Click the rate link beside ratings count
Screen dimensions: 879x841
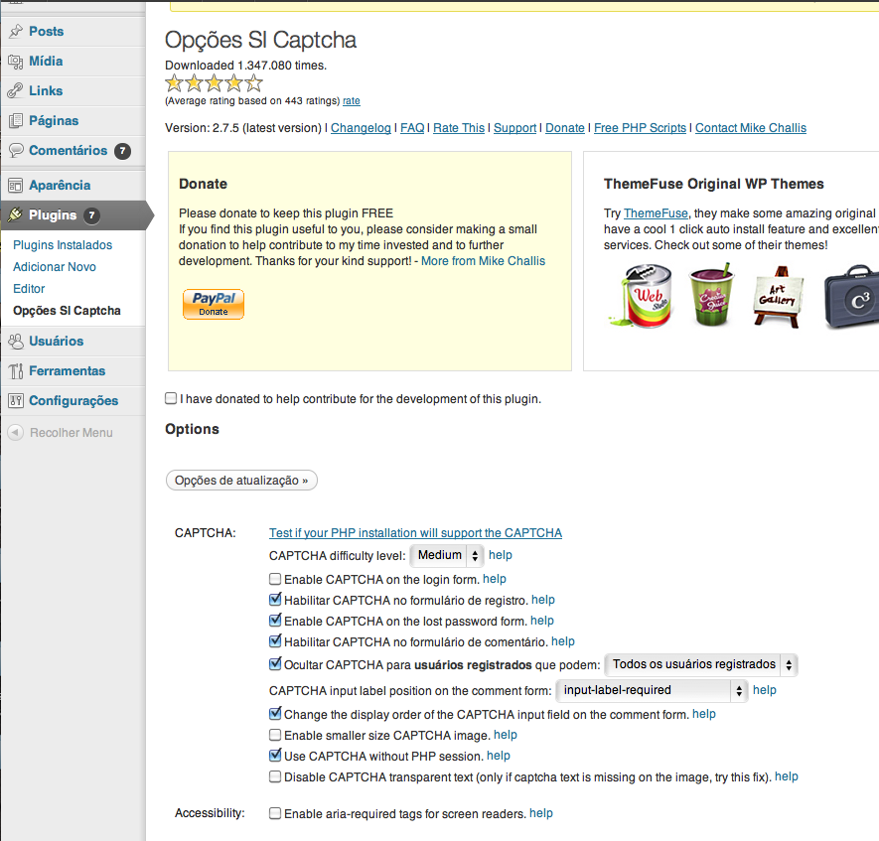pos(352,101)
